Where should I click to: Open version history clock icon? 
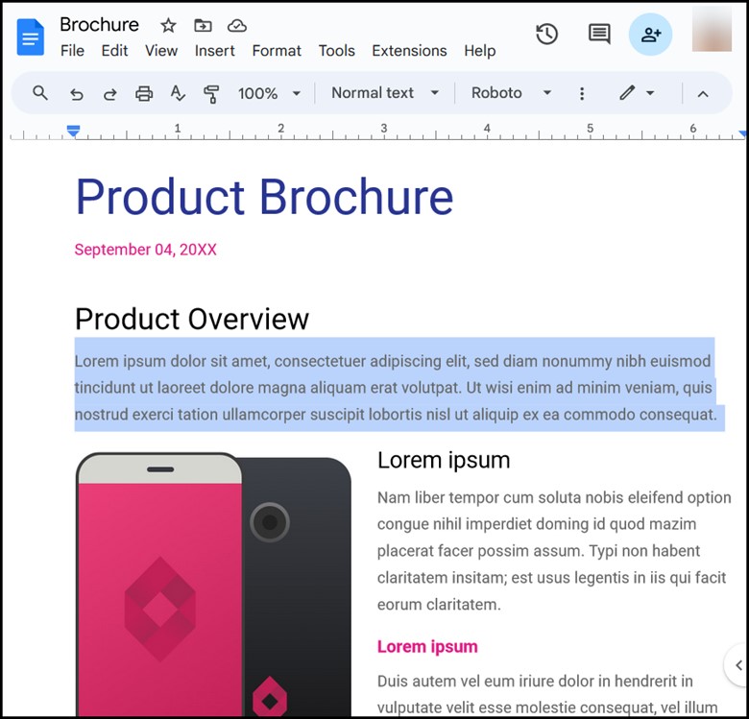[x=547, y=34]
